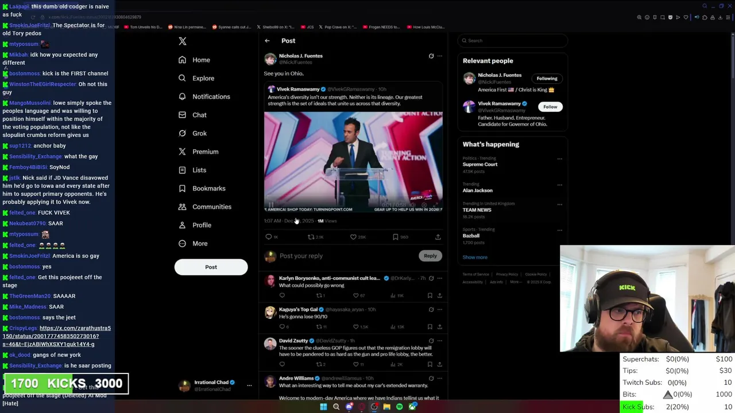Viewport: 735px width, 413px height.
Task: Bookmark David Zsutty's reply
Action: tap(430, 364)
